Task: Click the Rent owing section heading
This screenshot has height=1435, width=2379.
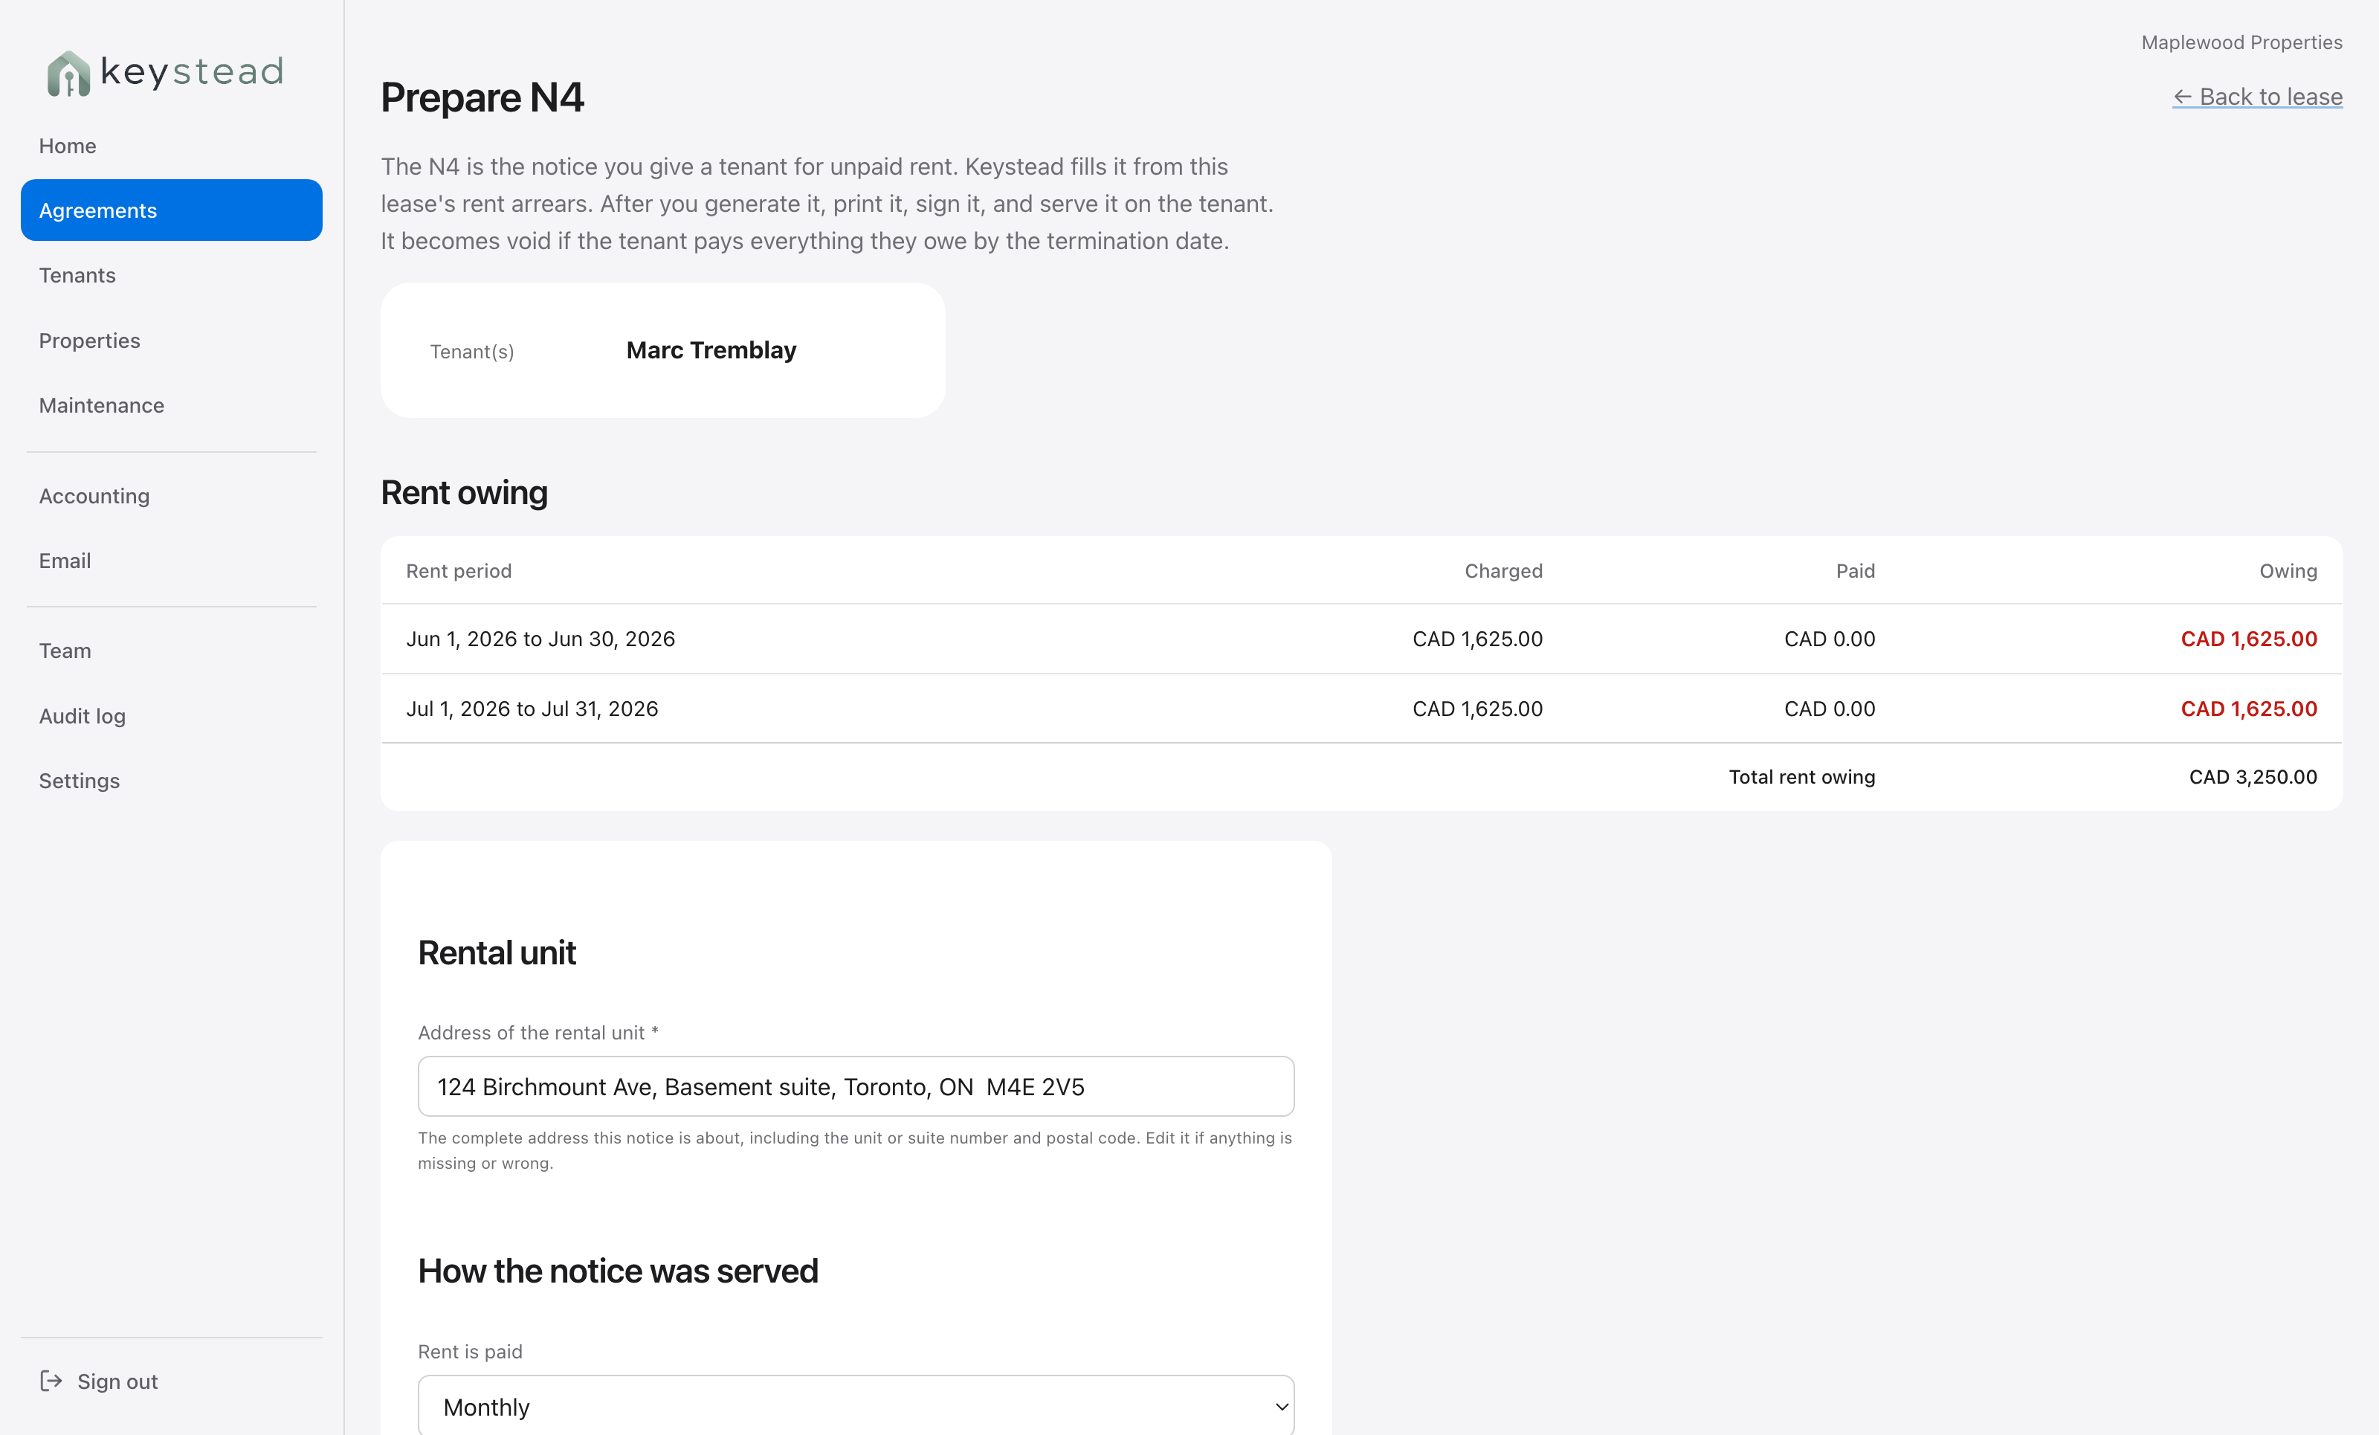Action: 465,492
